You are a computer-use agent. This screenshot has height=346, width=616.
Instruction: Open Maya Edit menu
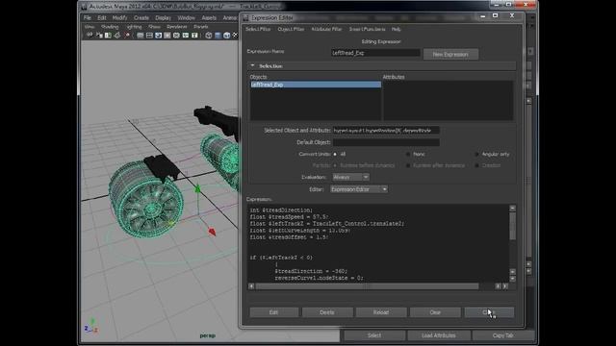(102, 18)
